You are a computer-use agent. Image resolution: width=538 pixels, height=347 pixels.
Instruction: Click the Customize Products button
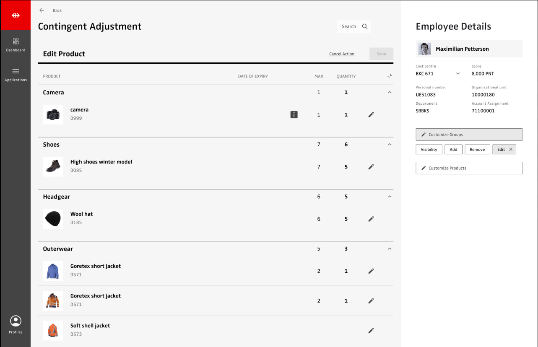[469, 168]
